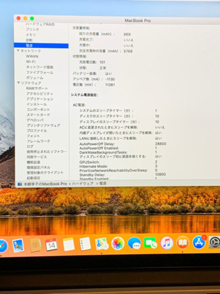Click the 充放電回数 value 101

pyautogui.click(x=103, y=62)
